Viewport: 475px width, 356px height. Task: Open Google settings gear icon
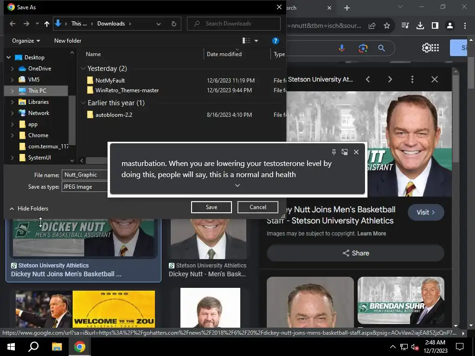pos(426,48)
